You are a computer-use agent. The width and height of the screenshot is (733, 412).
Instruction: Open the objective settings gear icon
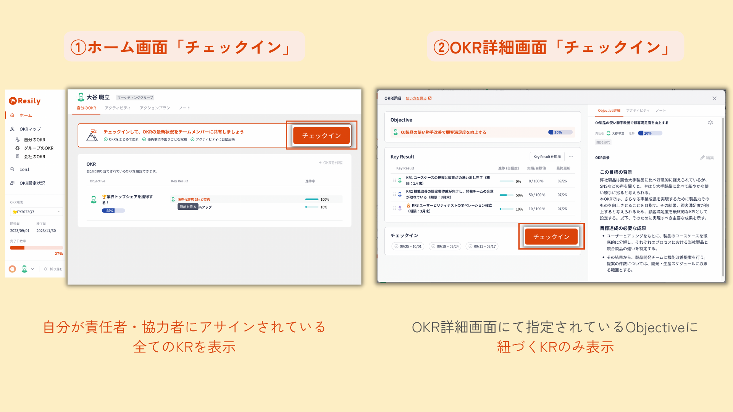710,123
